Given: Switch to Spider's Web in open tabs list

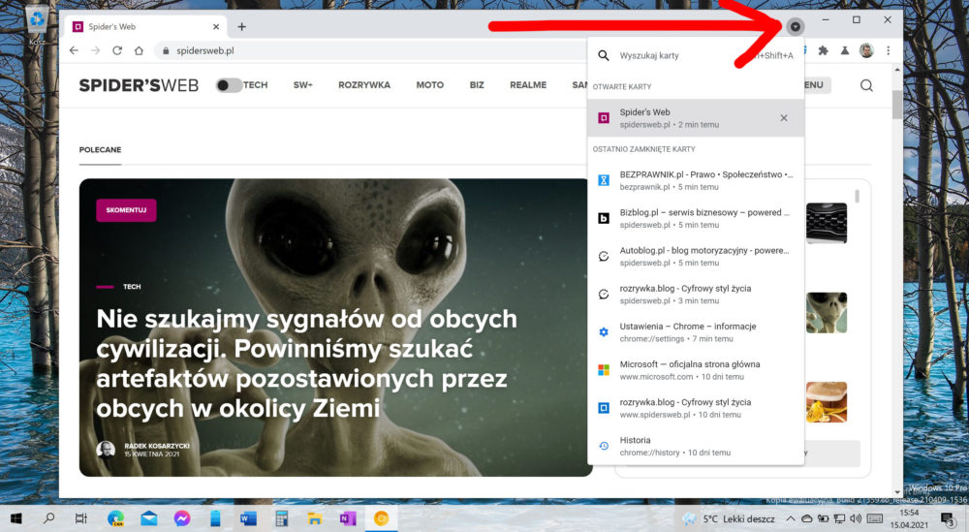Looking at the screenshot, I should pyautogui.click(x=695, y=118).
